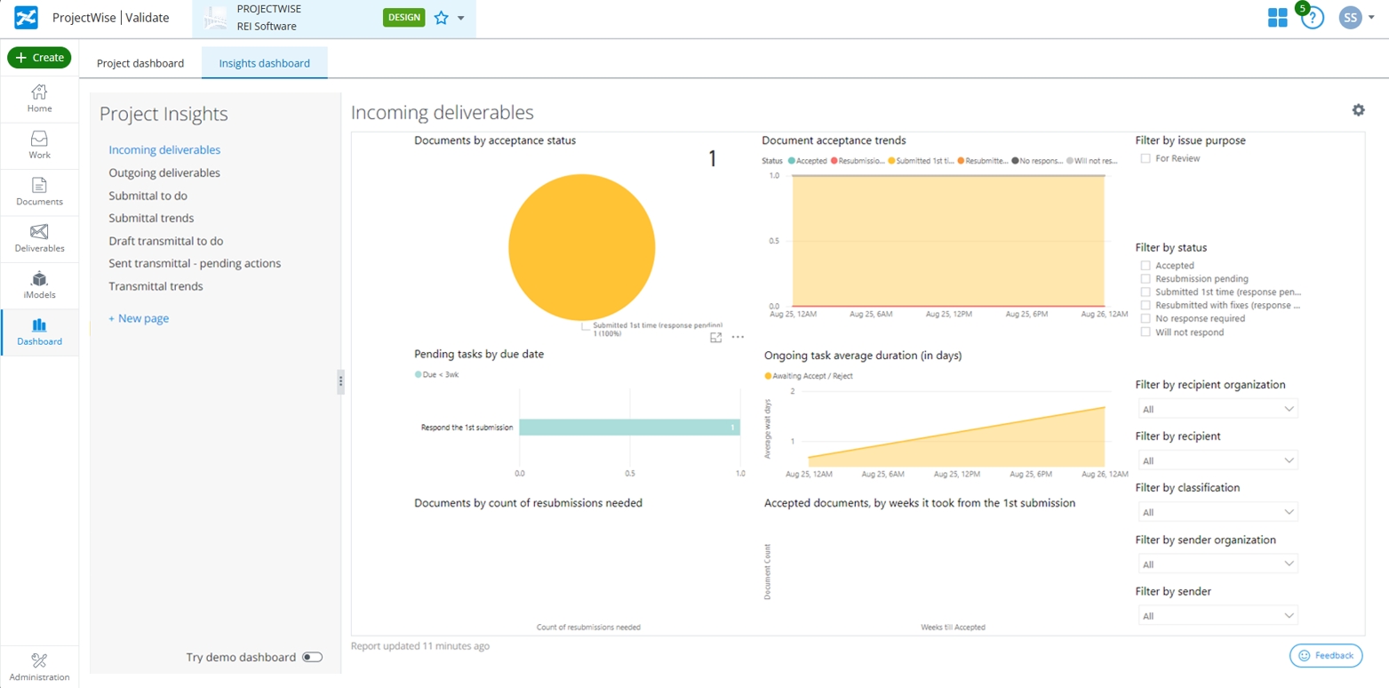The width and height of the screenshot is (1389, 688).
Task: Click the Due < 3wk legend item
Action: pos(436,375)
